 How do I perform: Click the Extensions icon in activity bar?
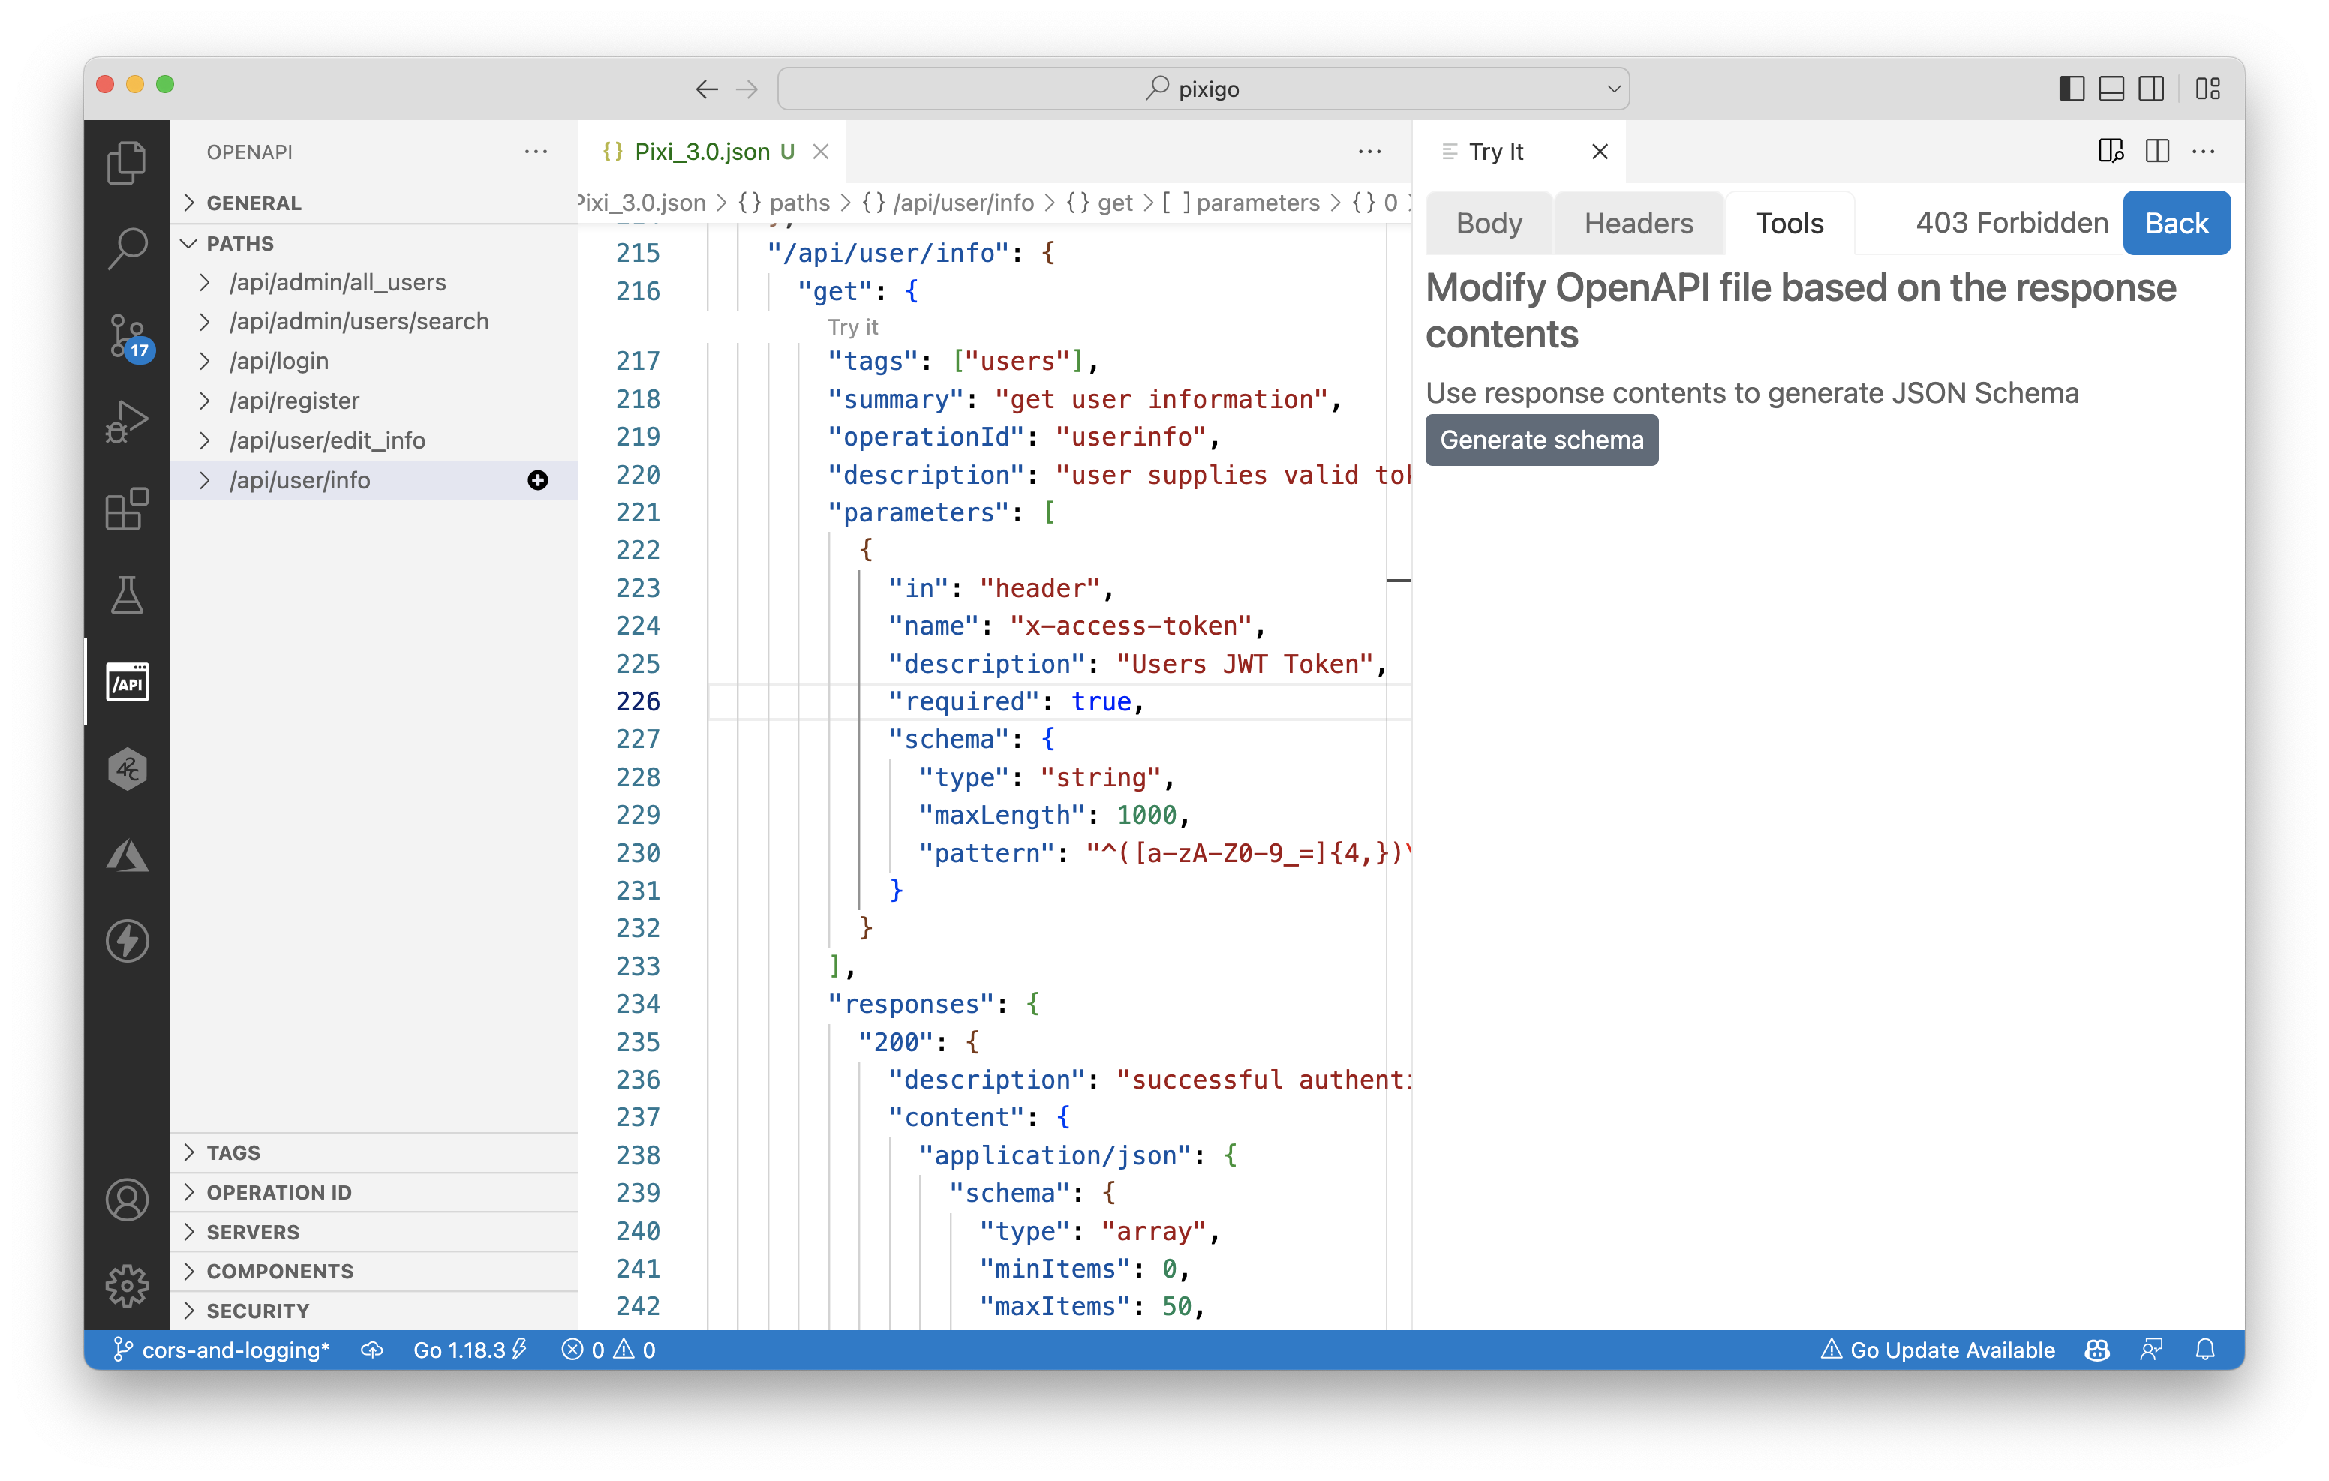coord(128,506)
